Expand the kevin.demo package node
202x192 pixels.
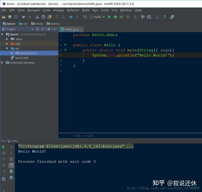[x=12, y=53]
